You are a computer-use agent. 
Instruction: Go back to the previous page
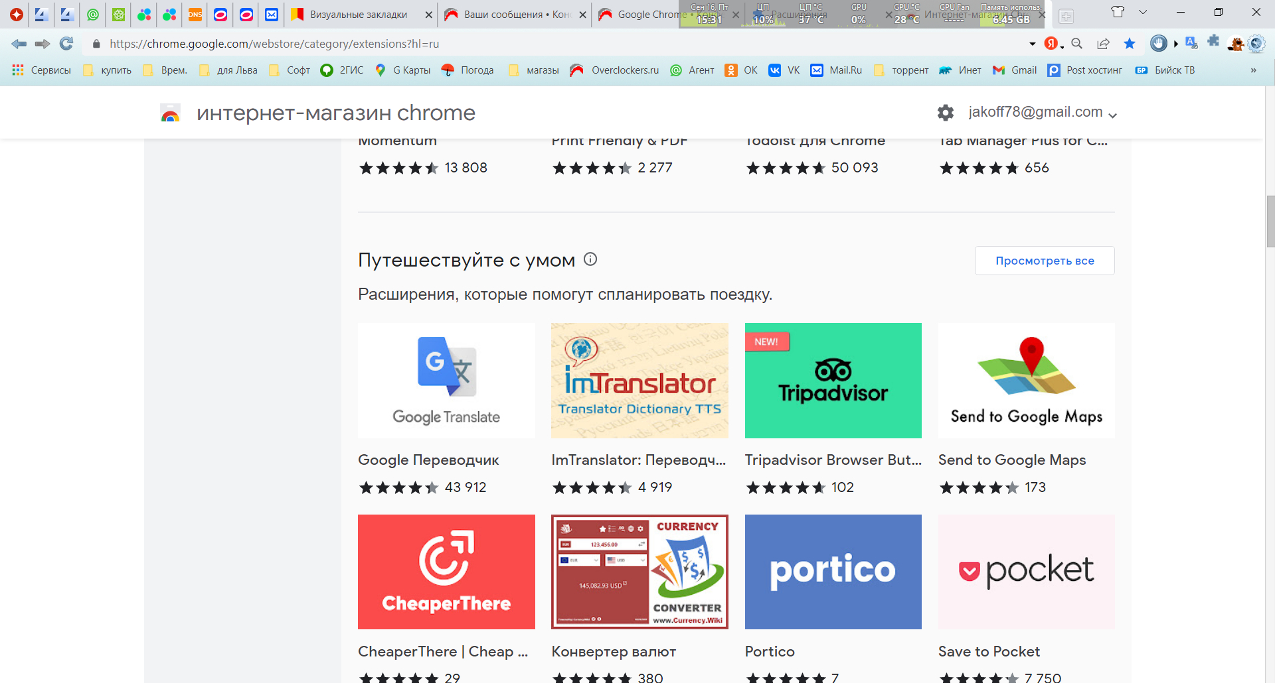(x=19, y=44)
